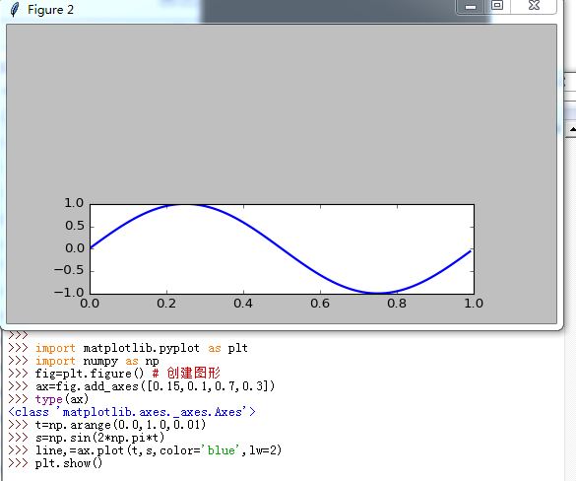The height and width of the screenshot is (481, 576).
Task: Click the sine curve trough near 0.8
Action: point(378,293)
